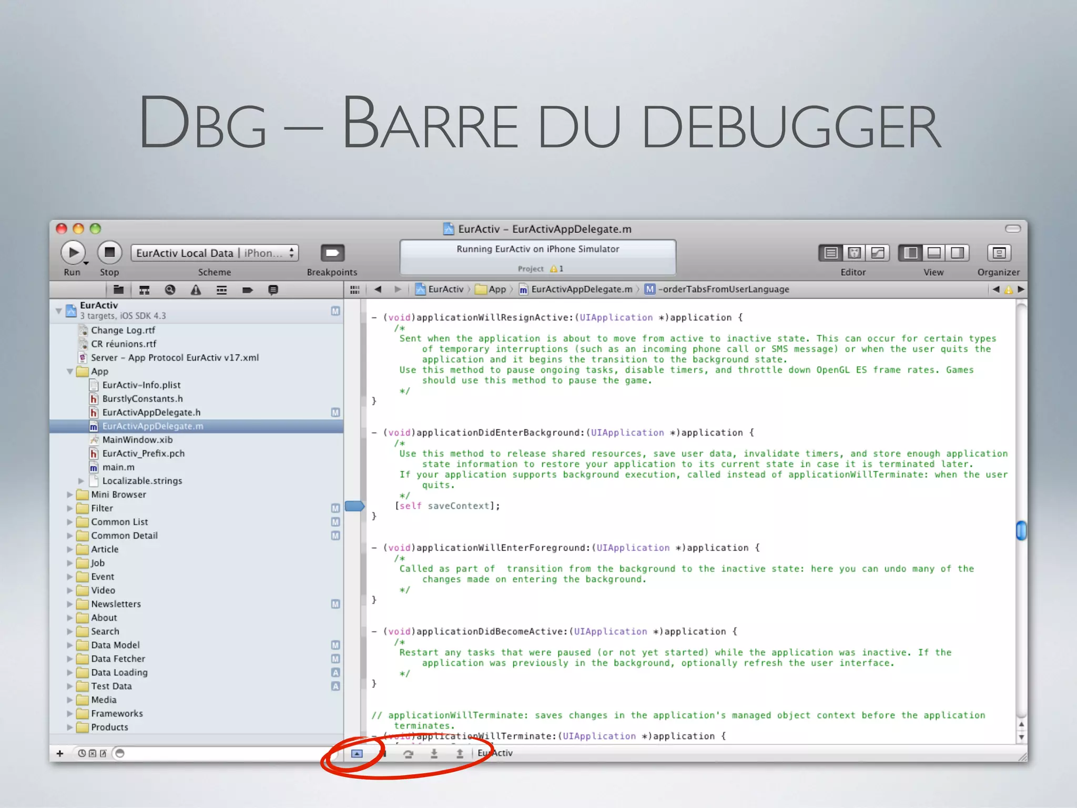Jump to the previous issue arrow

995,289
